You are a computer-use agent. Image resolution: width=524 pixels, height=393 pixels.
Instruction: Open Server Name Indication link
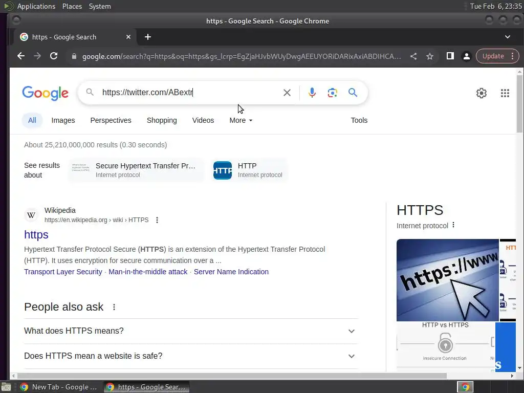pos(231,272)
